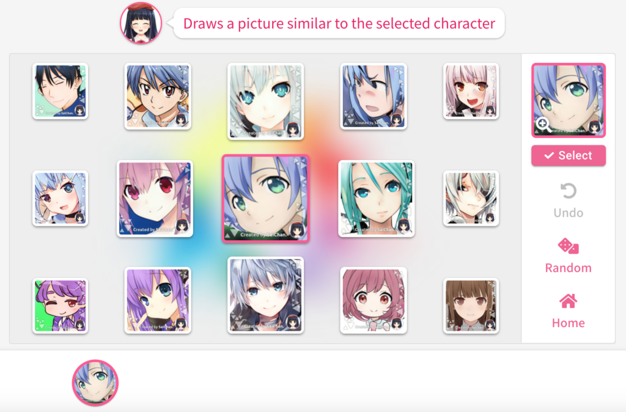Click the Undo arrow icon

pyautogui.click(x=569, y=191)
